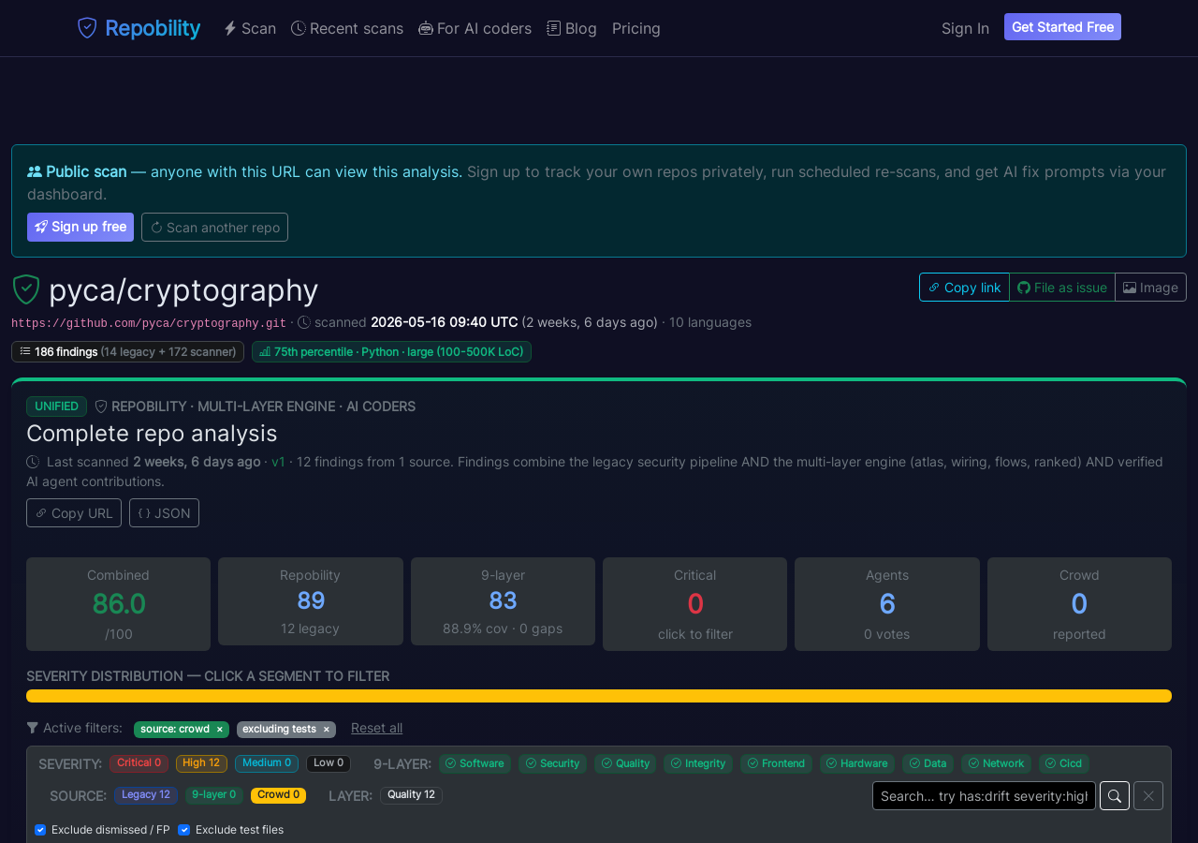Remove the 'excluding tests' filter chip
This screenshot has width=1198, height=843.
click(327, 729)
